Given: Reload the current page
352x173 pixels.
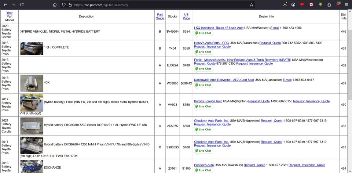Looking at the screenshot, I should pyautogui.click(x=22, y=4).
